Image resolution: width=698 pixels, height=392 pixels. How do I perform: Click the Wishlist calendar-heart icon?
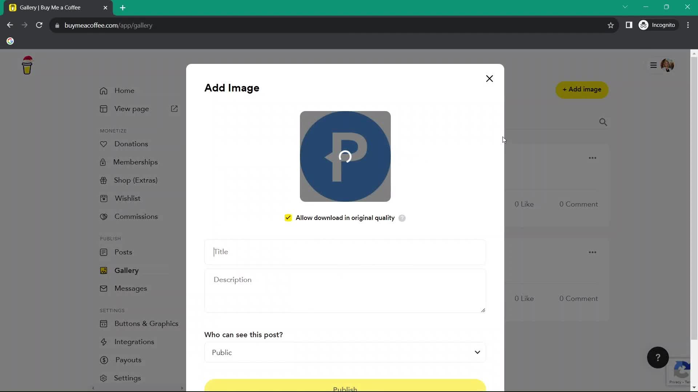104,199
